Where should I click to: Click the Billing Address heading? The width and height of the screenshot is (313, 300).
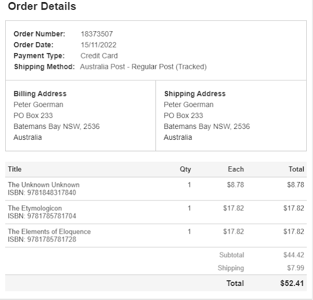point(40,94)
